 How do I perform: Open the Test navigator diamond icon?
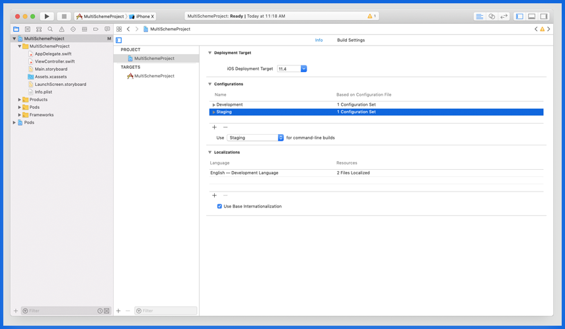click(73, 29)
